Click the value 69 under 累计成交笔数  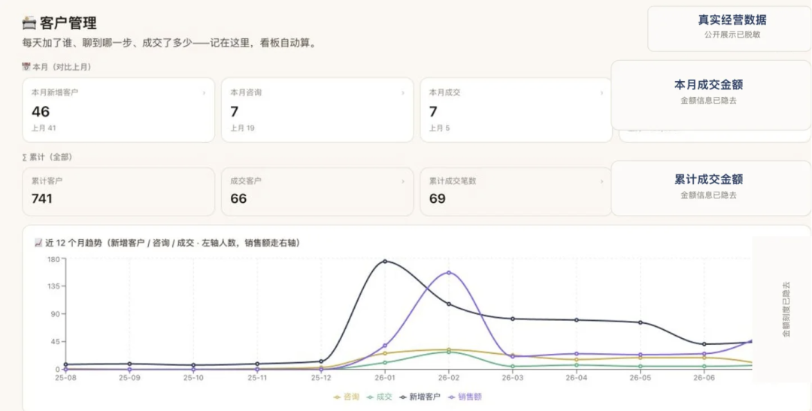pyautogui.click(x=438, y=199)
